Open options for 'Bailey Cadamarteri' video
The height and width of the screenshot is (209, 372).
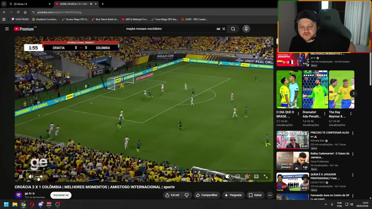[x=353, y=154]
